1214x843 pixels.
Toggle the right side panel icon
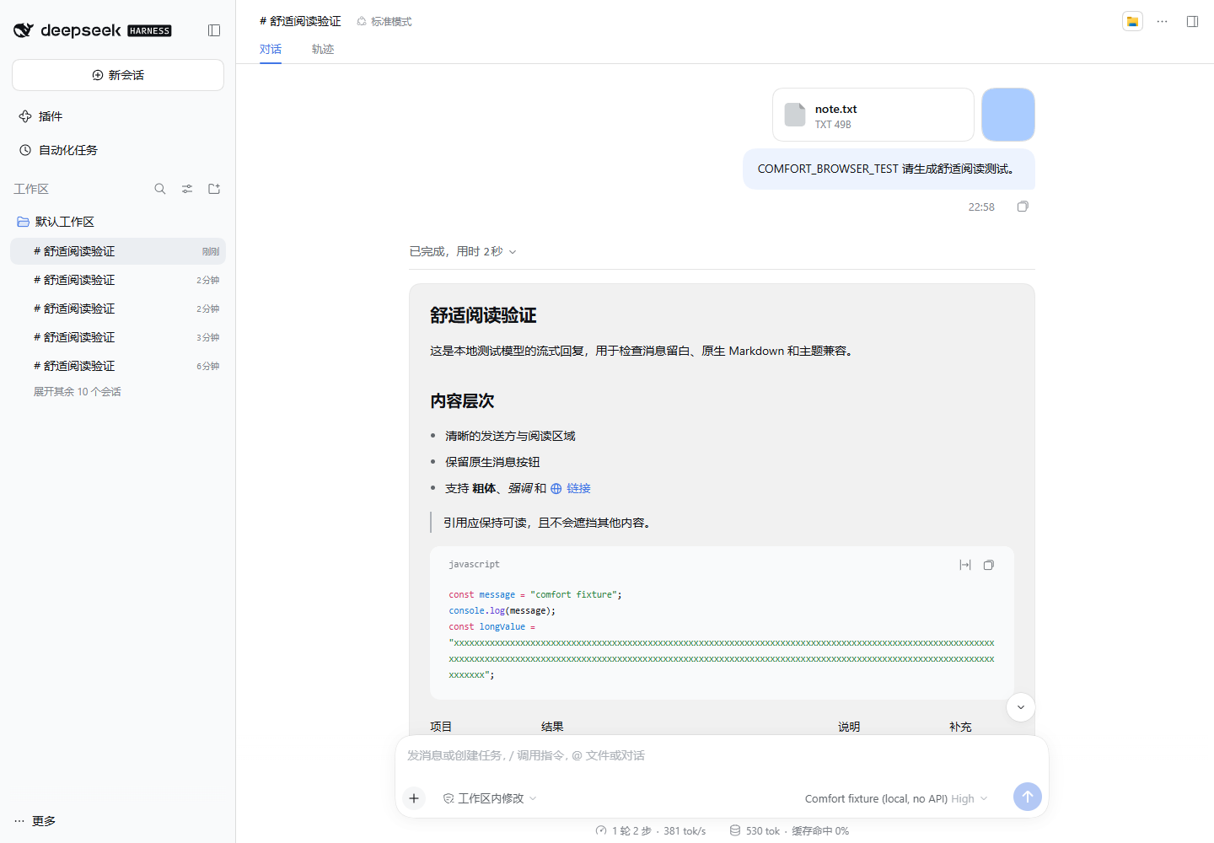click(x=1192, y=21)
